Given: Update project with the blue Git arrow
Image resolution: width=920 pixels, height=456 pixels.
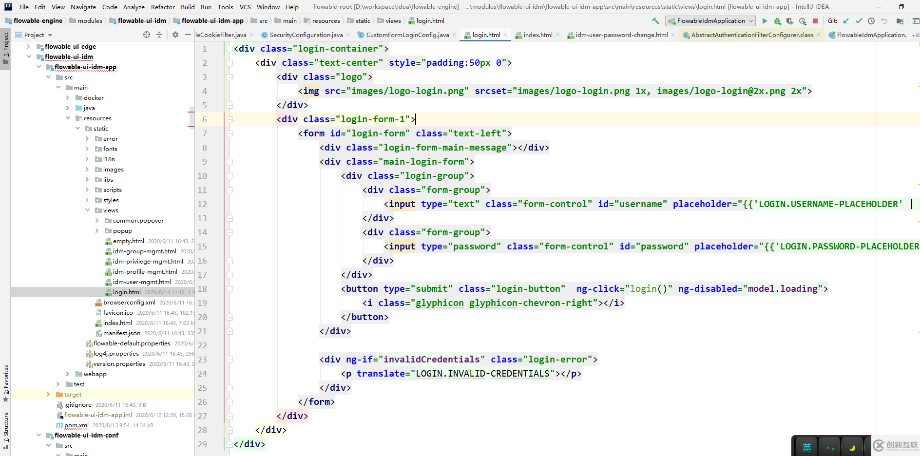Looking at the screenshot, I should pyautogui.click(x=846, y=21).
